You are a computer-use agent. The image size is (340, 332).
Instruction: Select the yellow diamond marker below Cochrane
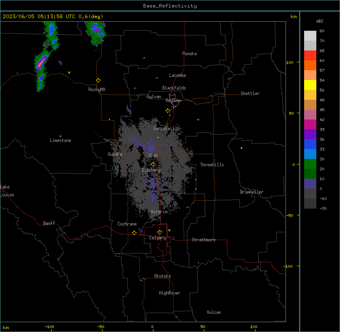[x=134, y=233]
